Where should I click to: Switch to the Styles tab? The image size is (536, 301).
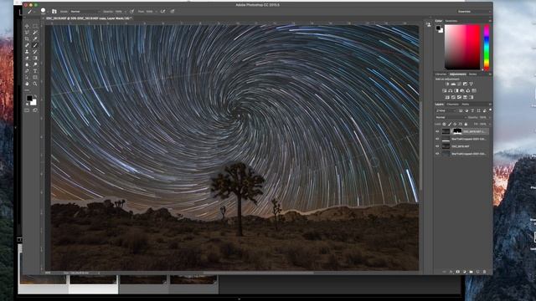(472, 74)
